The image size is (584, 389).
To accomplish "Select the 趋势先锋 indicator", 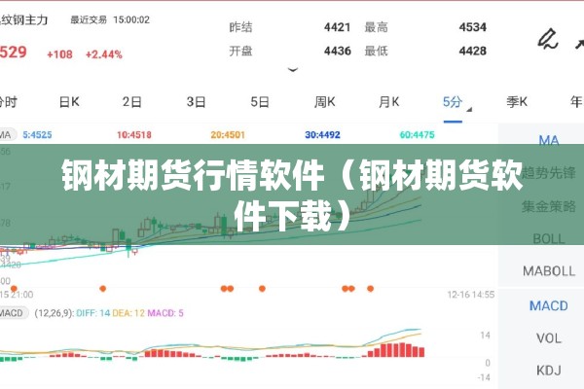I will tap(549, 173).
